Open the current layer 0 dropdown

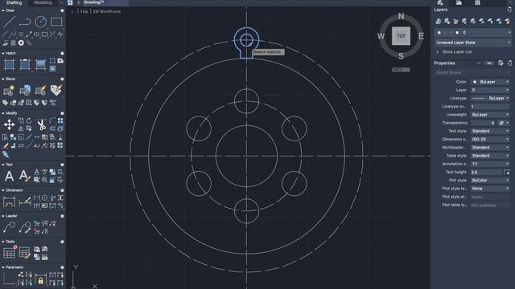point(473,32)
